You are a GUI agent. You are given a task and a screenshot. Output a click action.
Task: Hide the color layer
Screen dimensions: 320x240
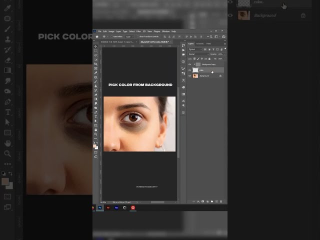click(189, 70)
